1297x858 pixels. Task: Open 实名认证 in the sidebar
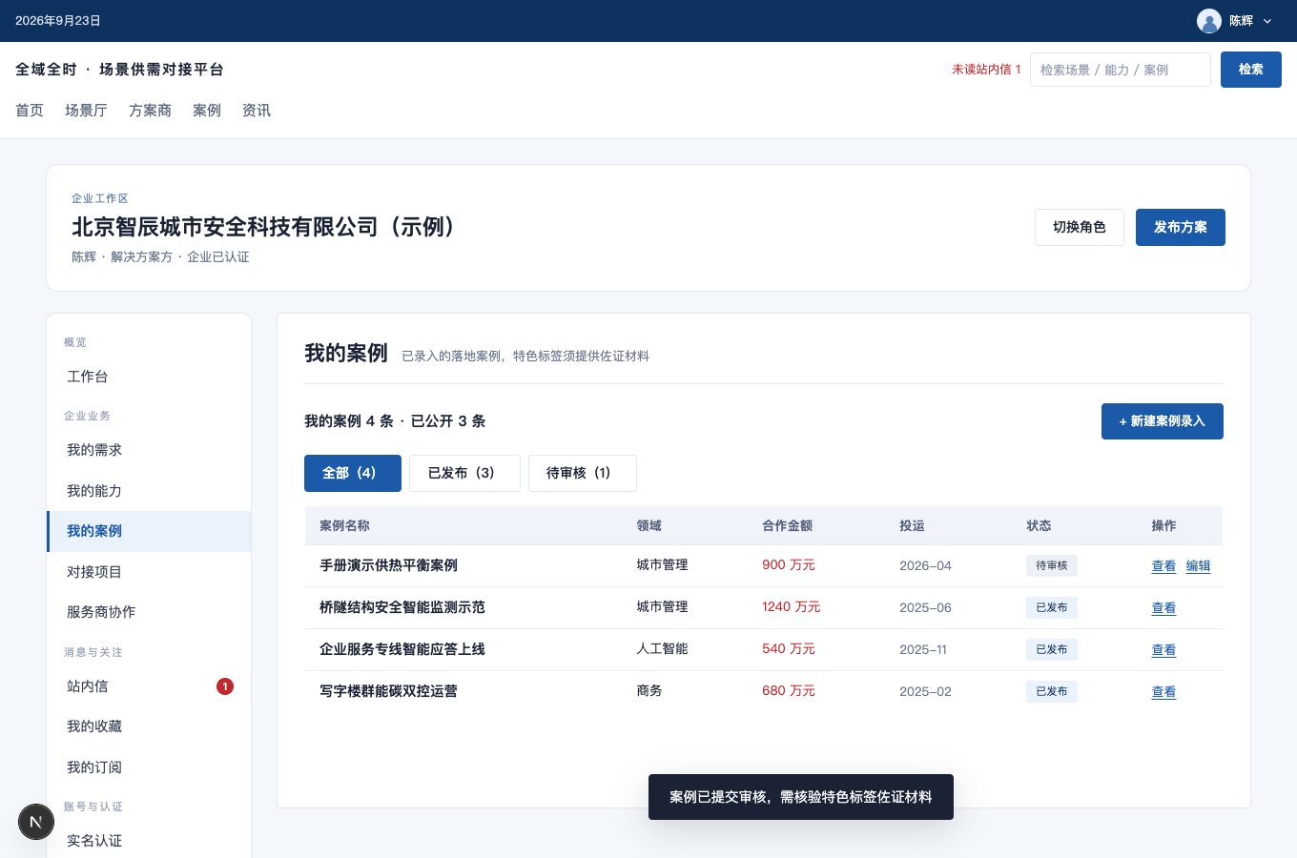click(x=149, y=841)
